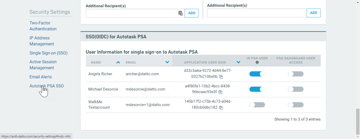The image size is (360, 139).
Task: Click the vertical page scrollbar thumb
Action: [x=358, y=122]
